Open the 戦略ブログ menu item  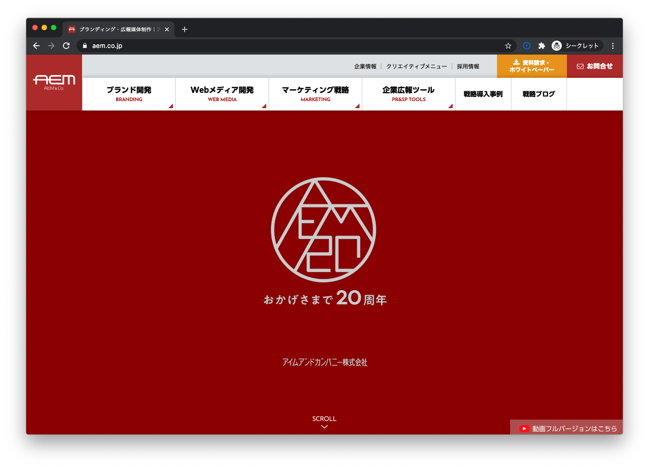point(539,94)
